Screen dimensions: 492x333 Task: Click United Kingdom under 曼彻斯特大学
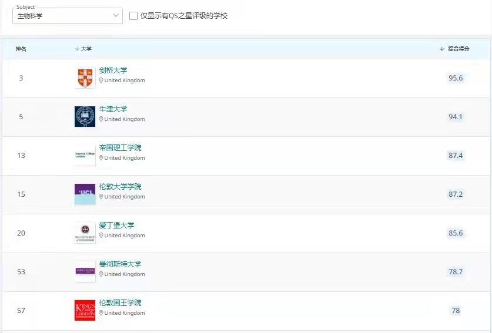coord(125,274)
